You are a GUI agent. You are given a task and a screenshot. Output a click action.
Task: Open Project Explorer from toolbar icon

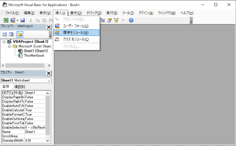click(x=103, y=20)
